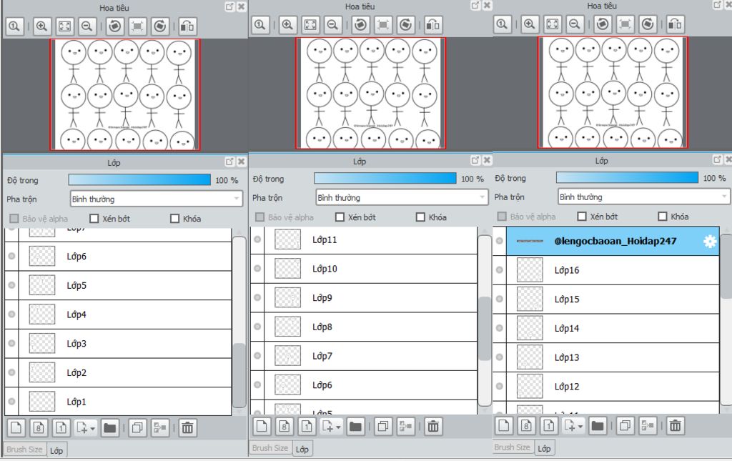Switch to Brush Size tab in left panel

24,450
